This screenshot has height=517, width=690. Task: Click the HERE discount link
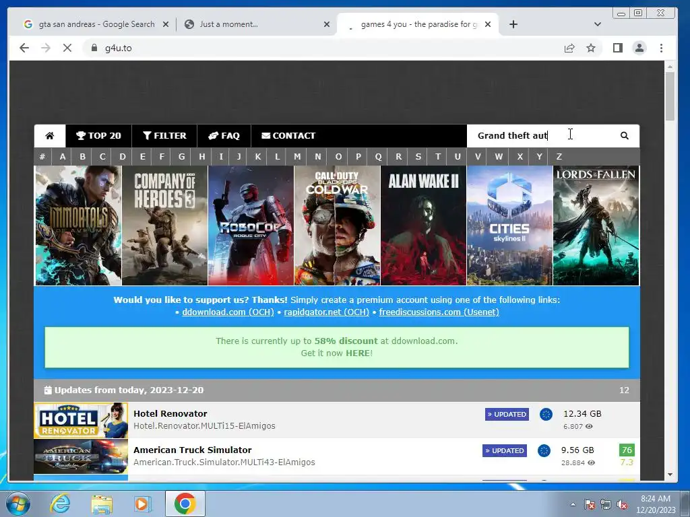[358, 353]
